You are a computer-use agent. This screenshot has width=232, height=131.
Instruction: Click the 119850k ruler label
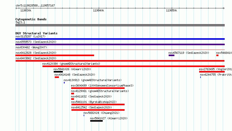pos(172,10)
